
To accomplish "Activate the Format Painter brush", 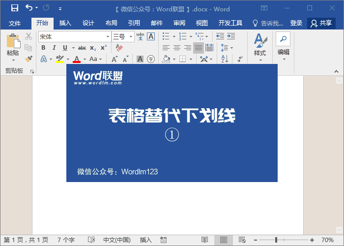I will (29, 59).
